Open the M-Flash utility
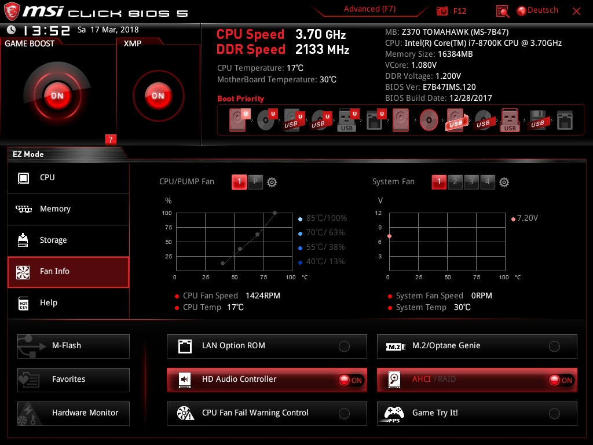This screenshot has width=593, height=445. [x=74, y=346]
